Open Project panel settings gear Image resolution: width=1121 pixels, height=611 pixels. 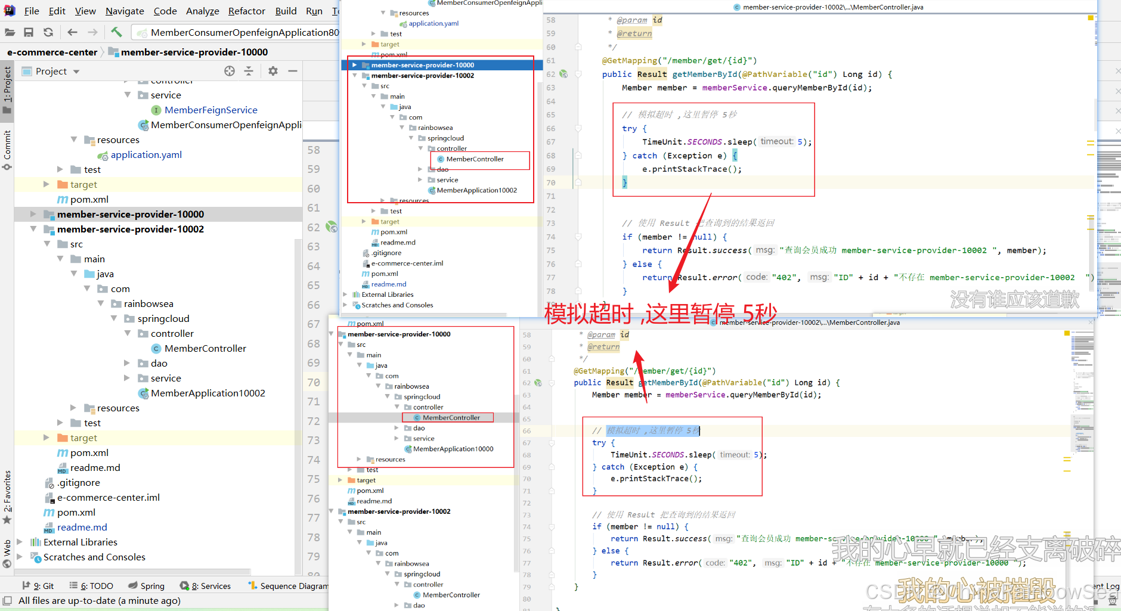(273, 71)
